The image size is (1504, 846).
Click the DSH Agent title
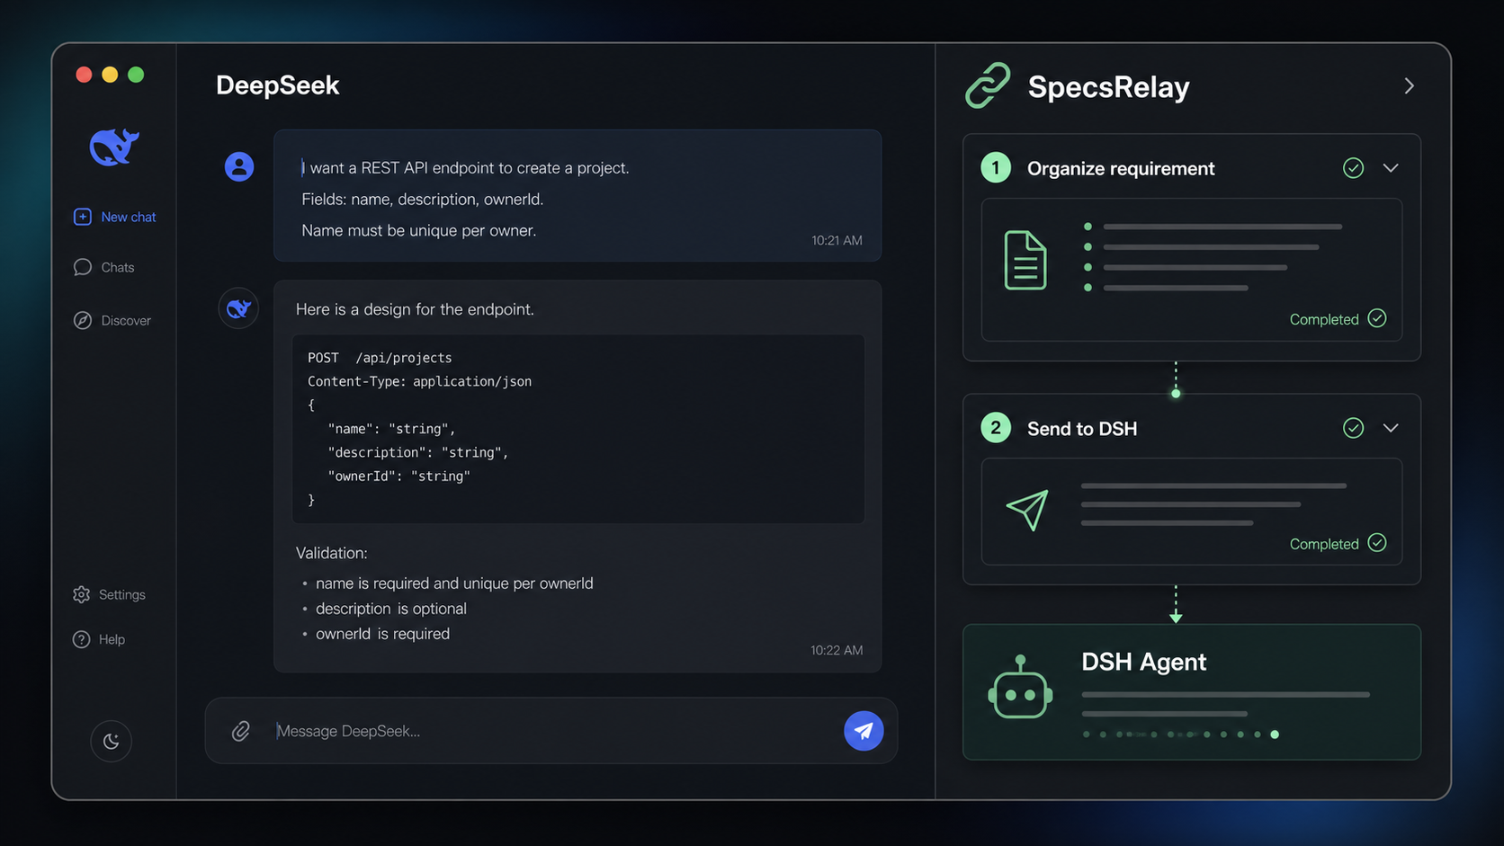(1143, 662)
